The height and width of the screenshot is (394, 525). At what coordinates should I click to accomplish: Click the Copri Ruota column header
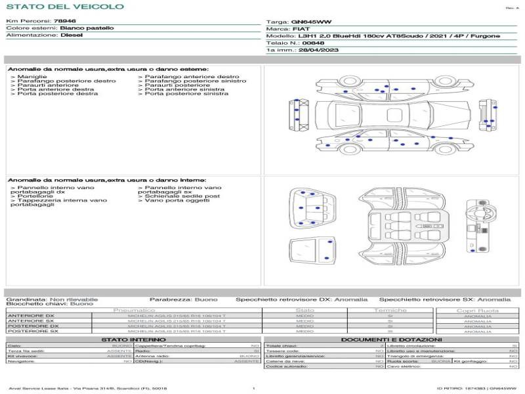[478, 311]
